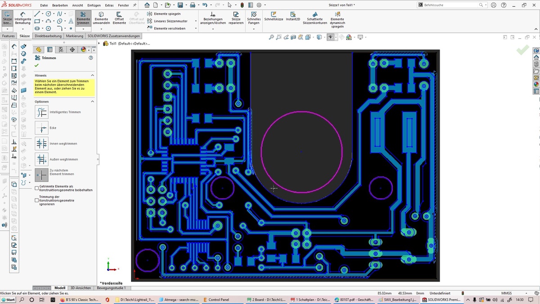Choose Elemente spiegeln

coord(164,14)
